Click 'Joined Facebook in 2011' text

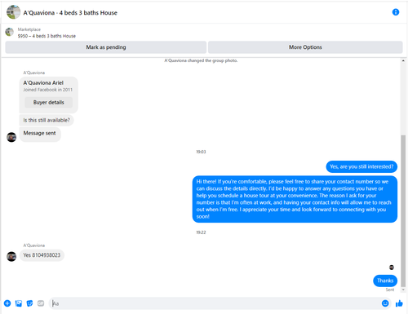click(48, 90)
